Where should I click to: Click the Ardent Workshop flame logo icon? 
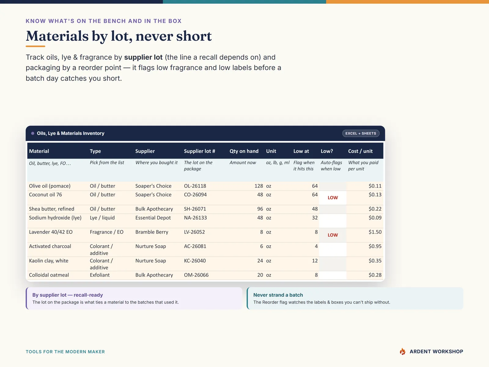click(403, 351)
